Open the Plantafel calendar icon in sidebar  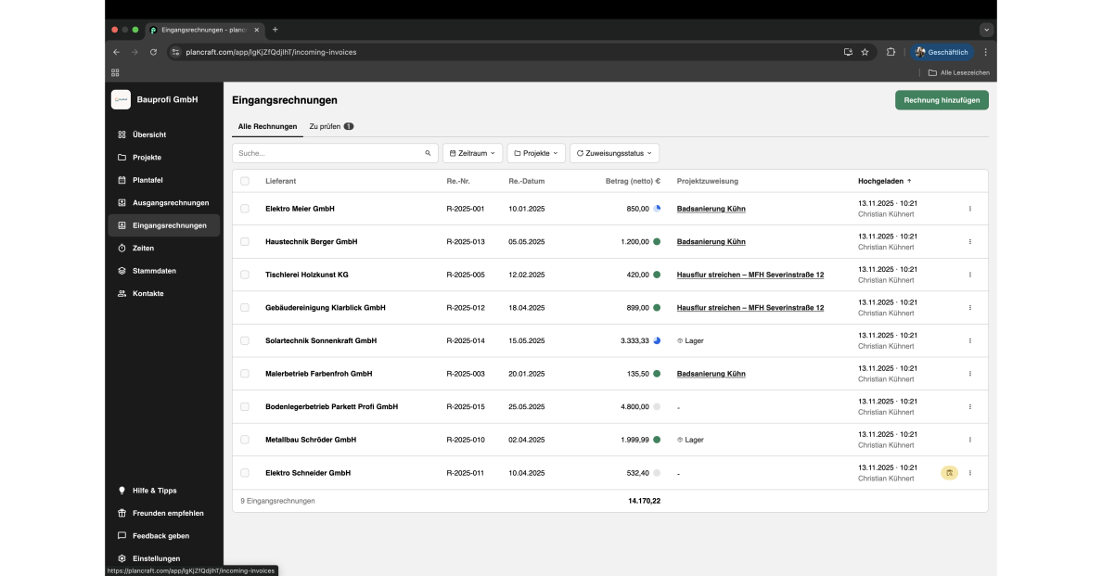coord(122,180)
